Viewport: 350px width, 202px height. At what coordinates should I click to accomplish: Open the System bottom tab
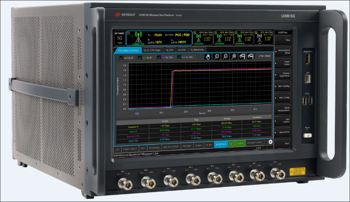point(198,146)
